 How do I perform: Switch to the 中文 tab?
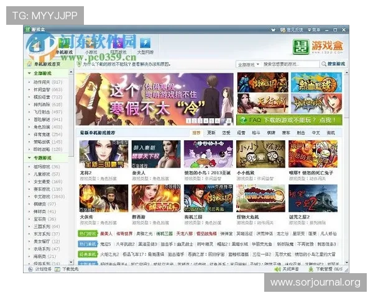click(316, 133)
